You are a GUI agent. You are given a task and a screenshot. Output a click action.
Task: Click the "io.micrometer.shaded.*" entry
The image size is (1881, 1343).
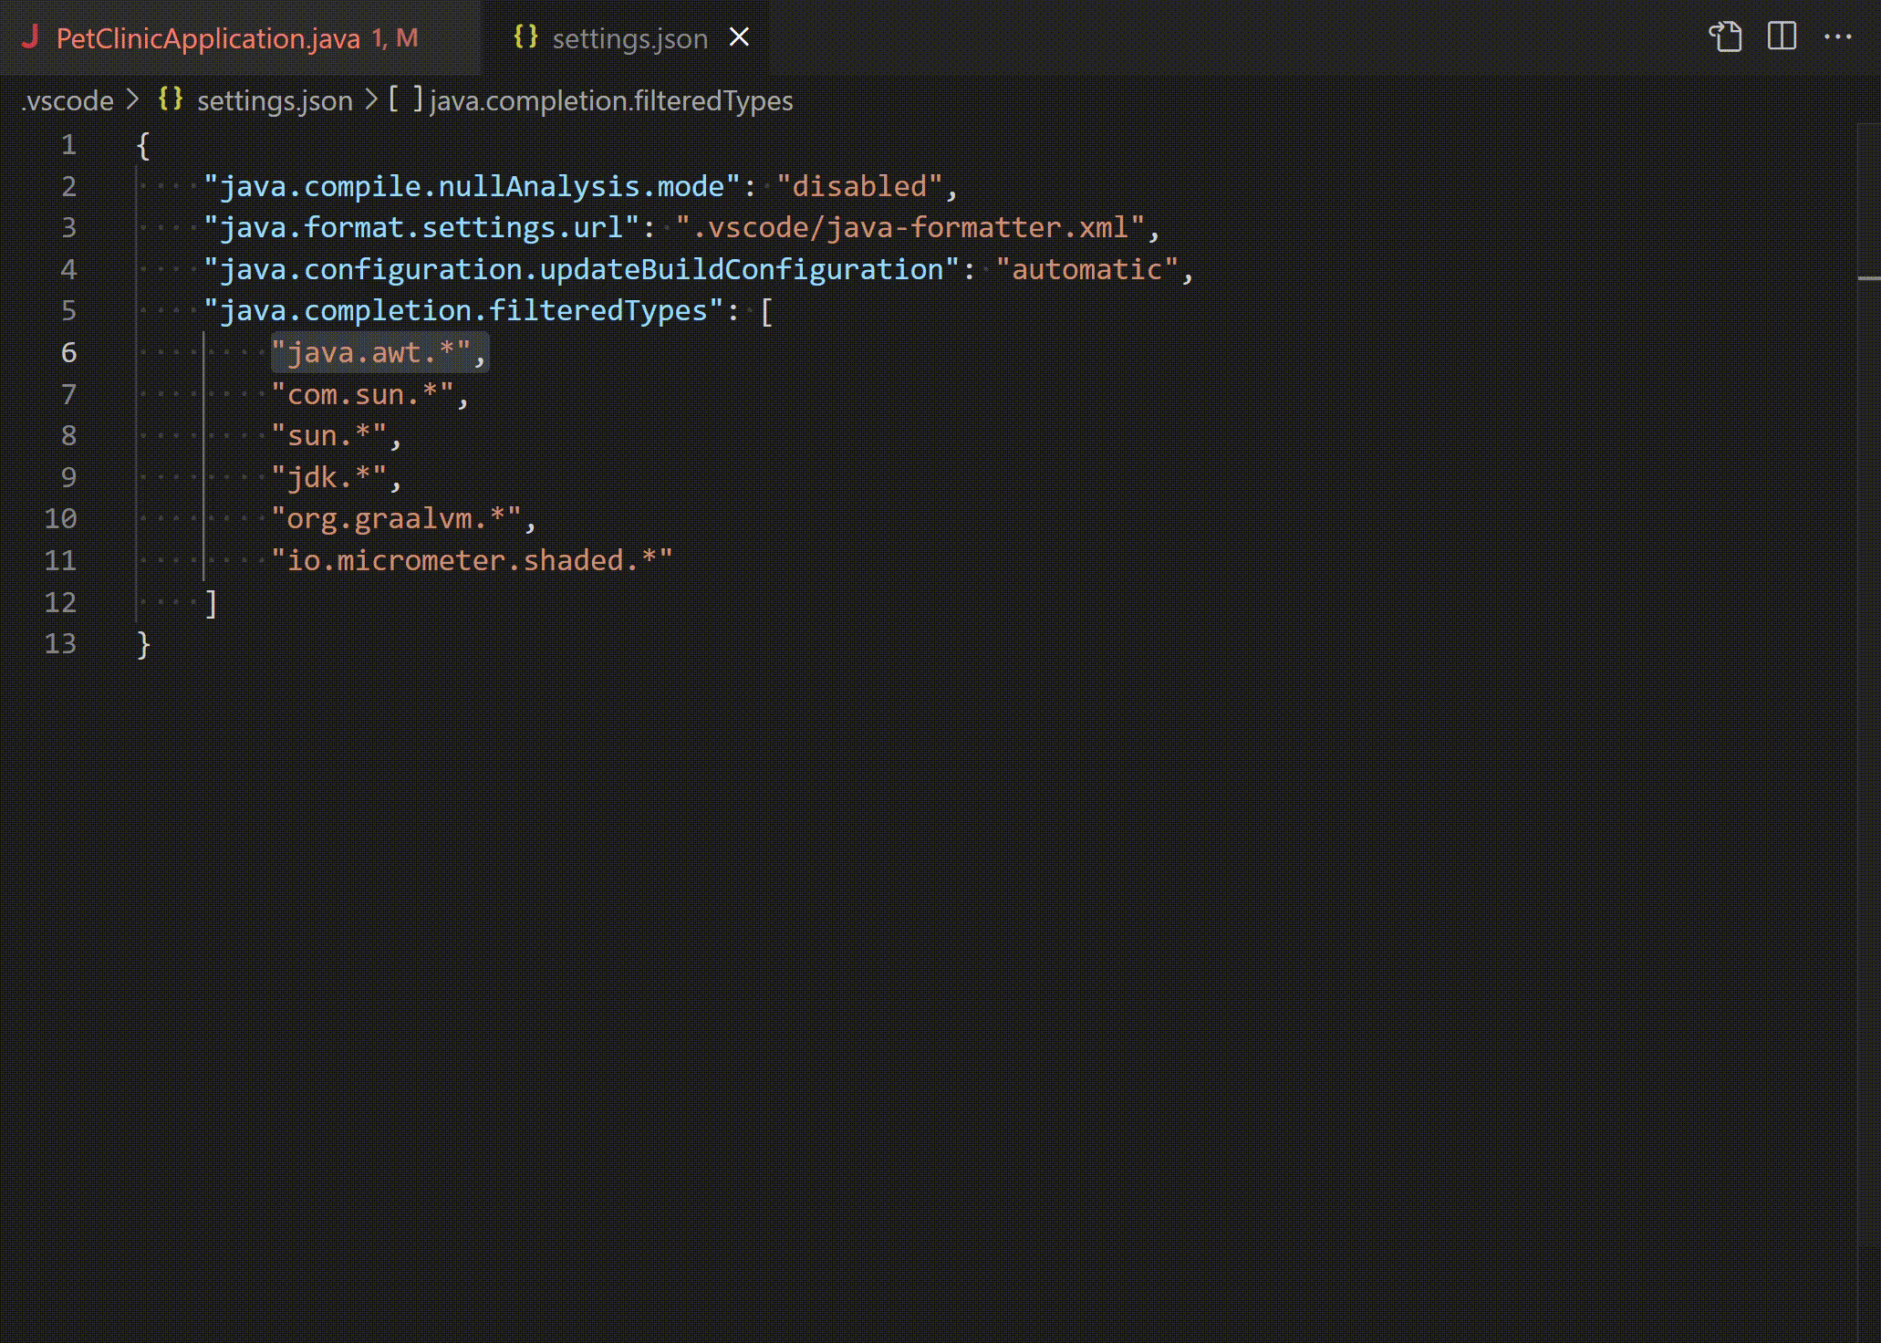(x=471, y=560)
